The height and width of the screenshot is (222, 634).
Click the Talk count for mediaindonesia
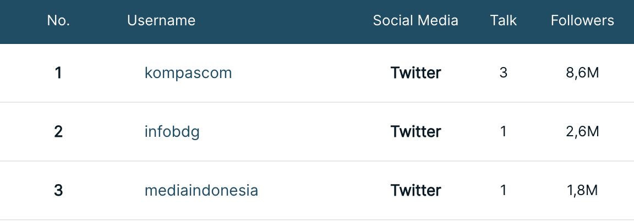503,190
